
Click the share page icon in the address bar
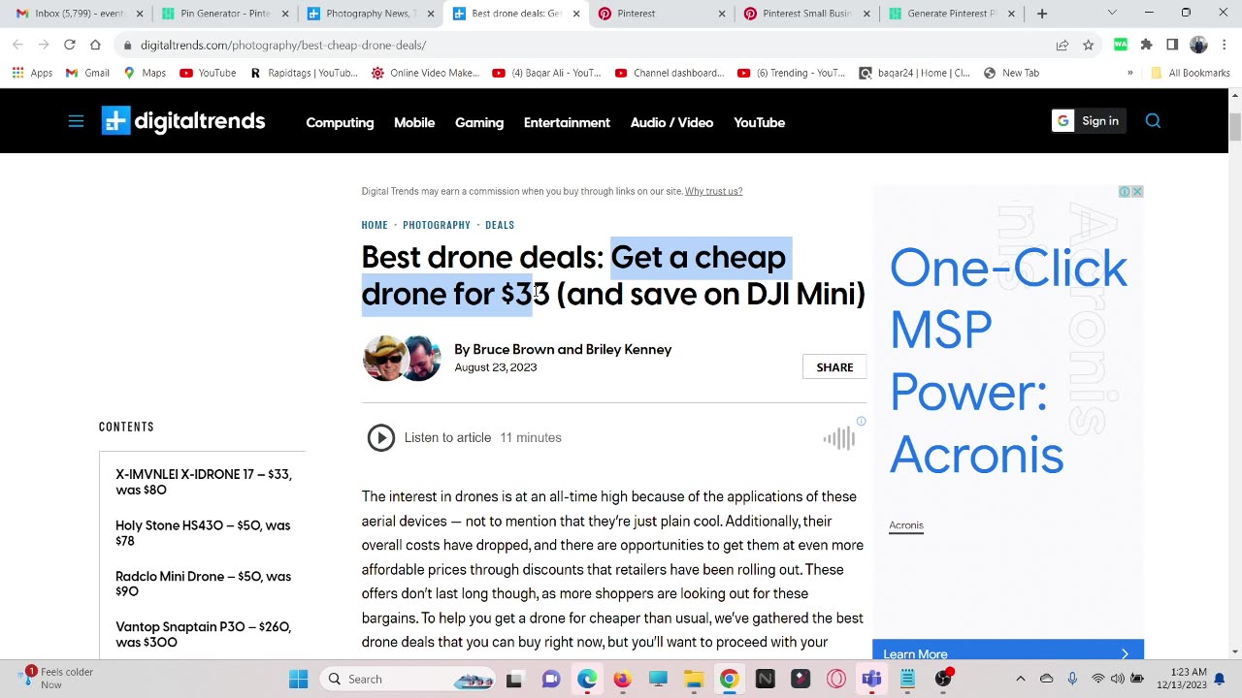tap(1062, 45)
